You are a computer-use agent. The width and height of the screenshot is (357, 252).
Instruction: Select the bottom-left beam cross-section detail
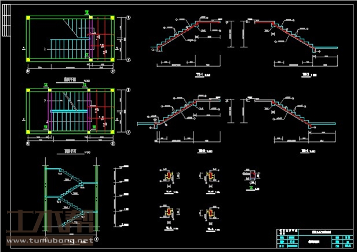tap(170, 215)
